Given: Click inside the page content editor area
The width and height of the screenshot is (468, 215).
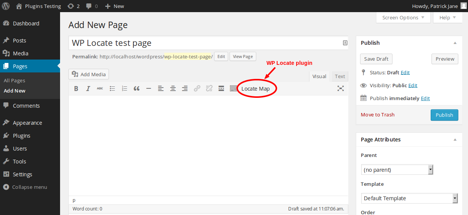Looking at the screenshot, I should point(208,146).
